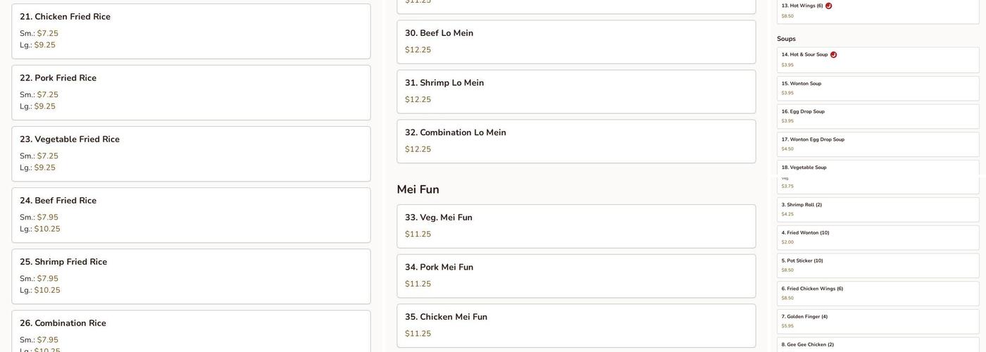Screen dimensions: 986x352
Task: Click the spicy icon beside Hot Wings
Action: (x=828, y=6)
